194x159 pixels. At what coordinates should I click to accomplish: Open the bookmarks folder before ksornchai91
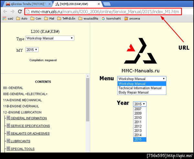click(x=88, y=18)
